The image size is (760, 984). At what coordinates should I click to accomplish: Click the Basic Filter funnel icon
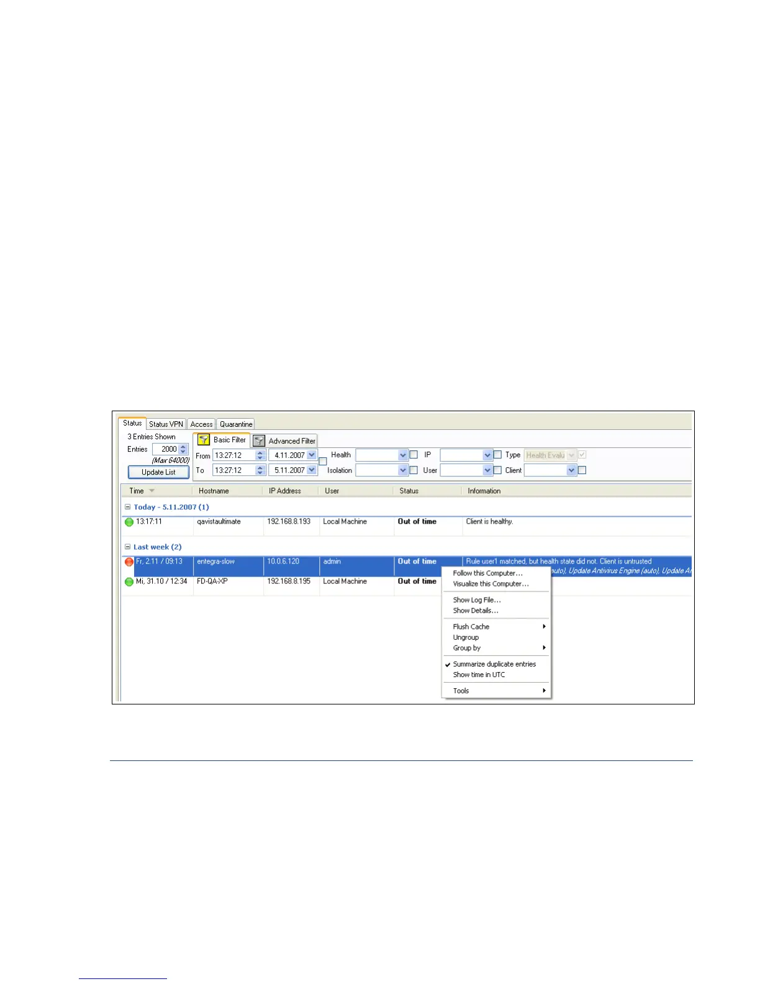click(204, 440)
